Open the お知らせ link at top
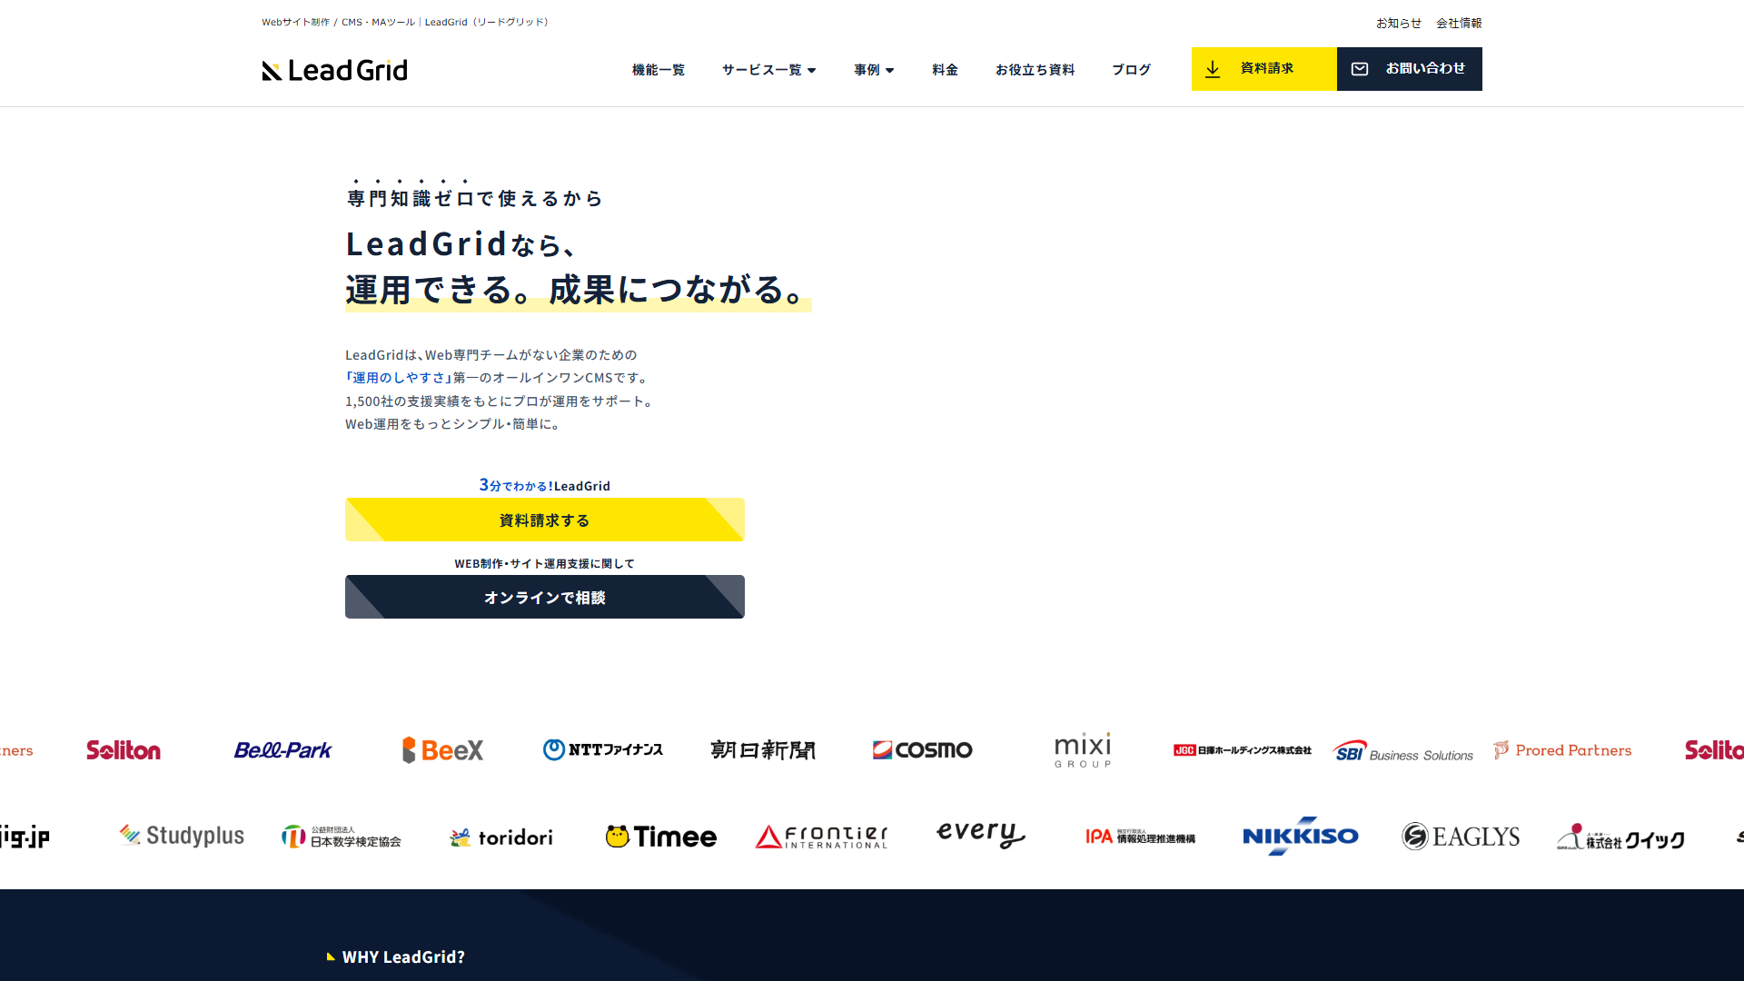 pyautogui.click(x=1398, y=24)
